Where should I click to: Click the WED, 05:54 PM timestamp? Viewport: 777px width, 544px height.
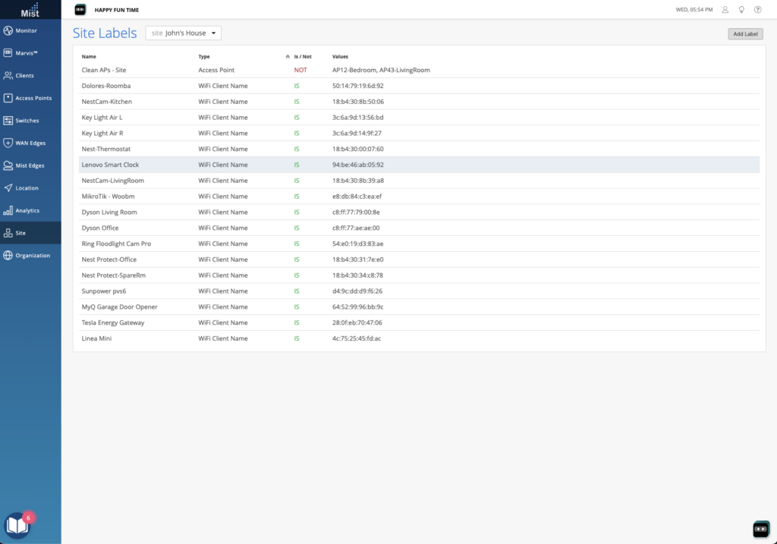(x=694, y=10)
